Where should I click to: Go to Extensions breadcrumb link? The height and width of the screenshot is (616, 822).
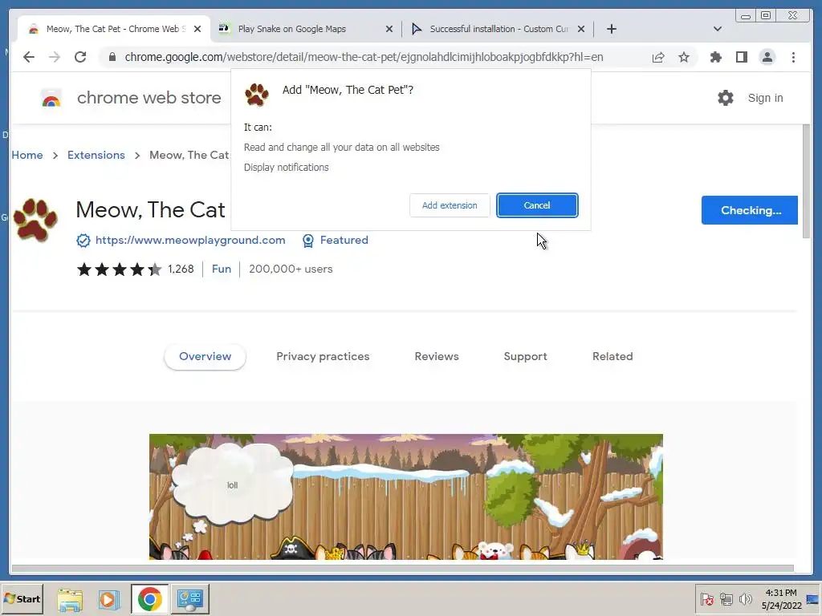coord(96,155)
